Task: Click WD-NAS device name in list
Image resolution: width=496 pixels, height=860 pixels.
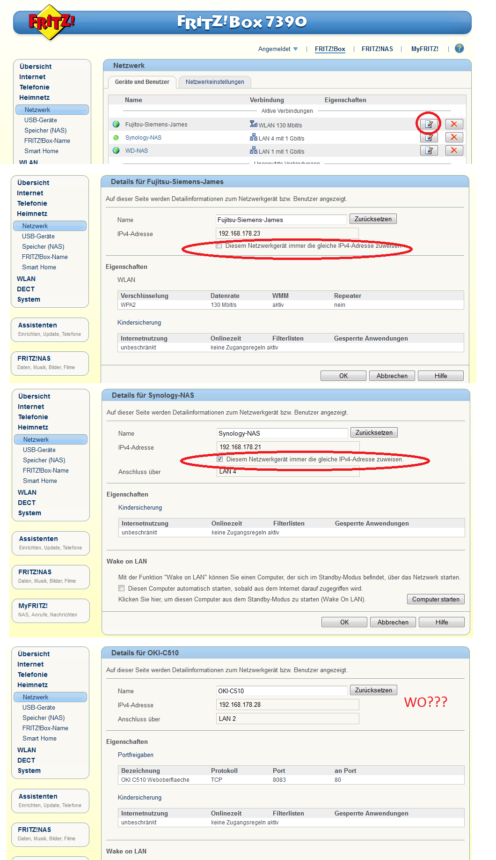Action: tap(137, 151)
